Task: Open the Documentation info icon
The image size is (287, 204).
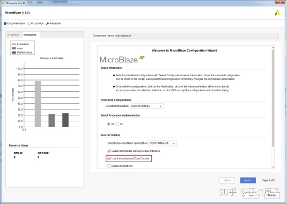Action: pyautogui.click(x=5, y=24)
